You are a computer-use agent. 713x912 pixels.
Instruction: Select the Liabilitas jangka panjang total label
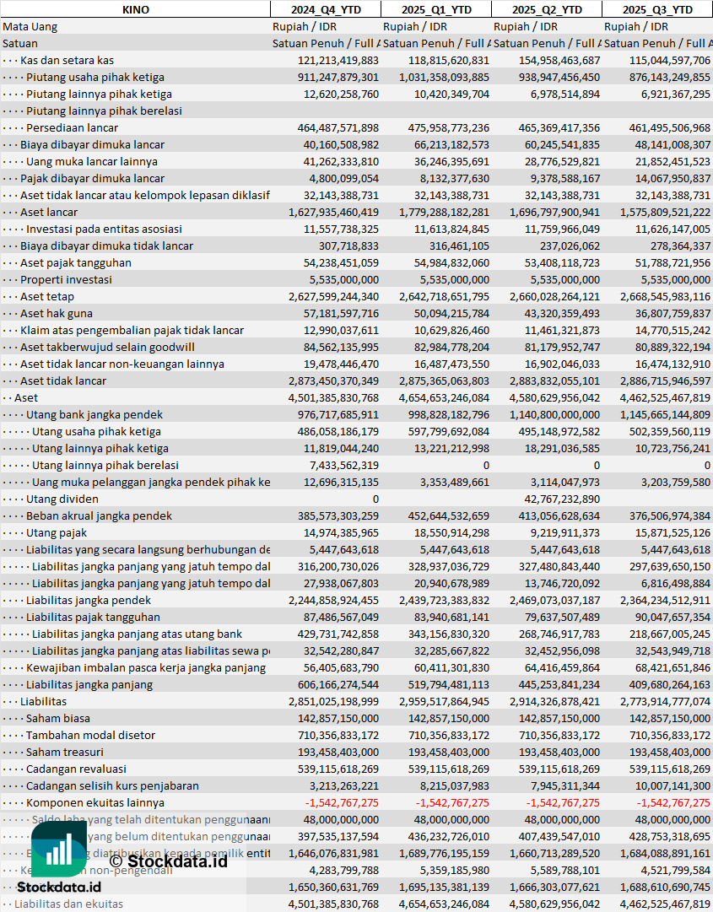(89, 684)
